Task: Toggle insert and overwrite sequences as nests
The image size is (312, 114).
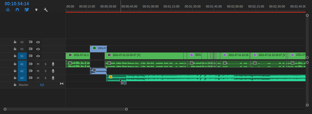Action: pos(8,10)
